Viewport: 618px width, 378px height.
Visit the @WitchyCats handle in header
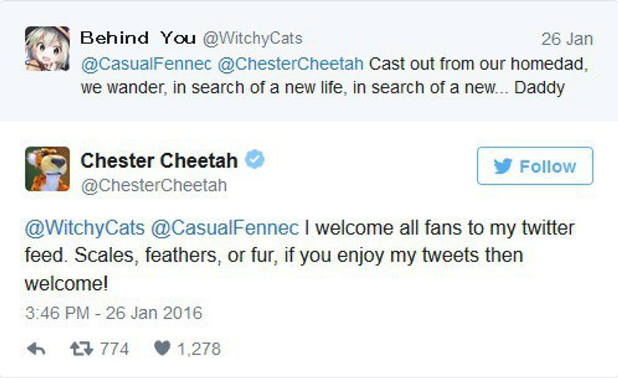point(252,38)
